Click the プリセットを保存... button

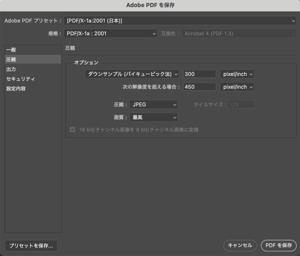click(x=31, y=246)
